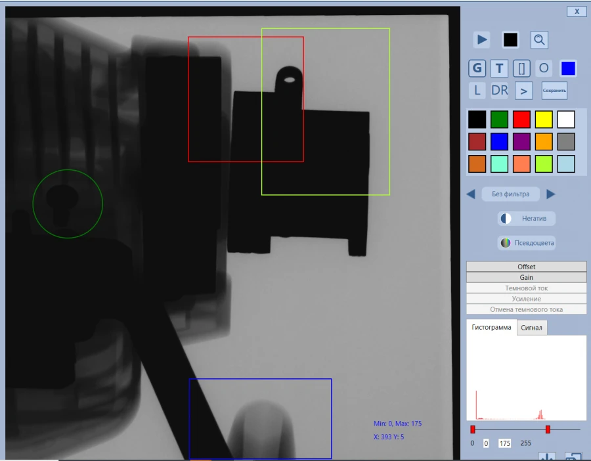Select the G tool icon
This screenshot has width=591, height=461.
click(x=477, y=68)
